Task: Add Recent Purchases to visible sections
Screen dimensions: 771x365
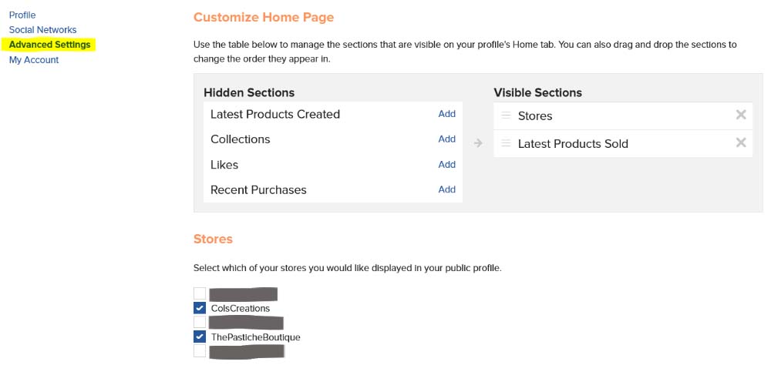Action: [446, 189]
